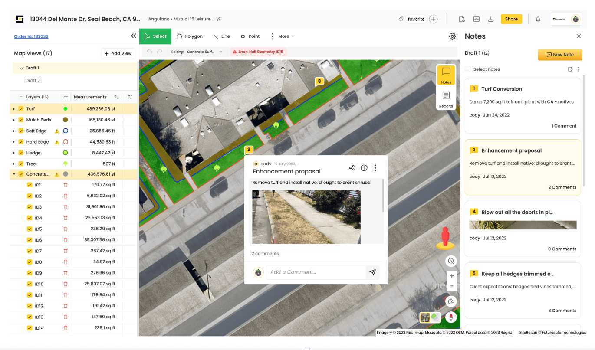Uncheck the ID6 feature checkbox
Image resolution: width=595 pixels, height=350 pixels.
pyautogui.click(x=30, y=240)
